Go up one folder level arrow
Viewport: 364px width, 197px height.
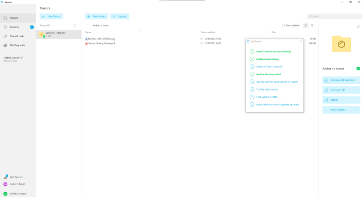coord(87,26)
